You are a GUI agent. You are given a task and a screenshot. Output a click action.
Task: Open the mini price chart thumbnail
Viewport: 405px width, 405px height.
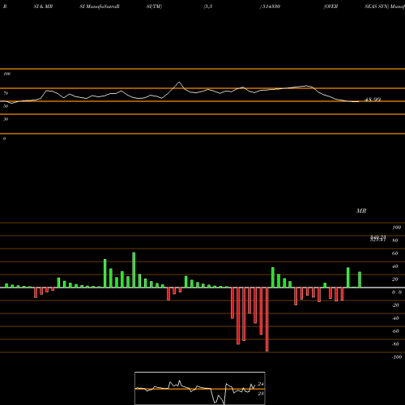tap(200, 388)
